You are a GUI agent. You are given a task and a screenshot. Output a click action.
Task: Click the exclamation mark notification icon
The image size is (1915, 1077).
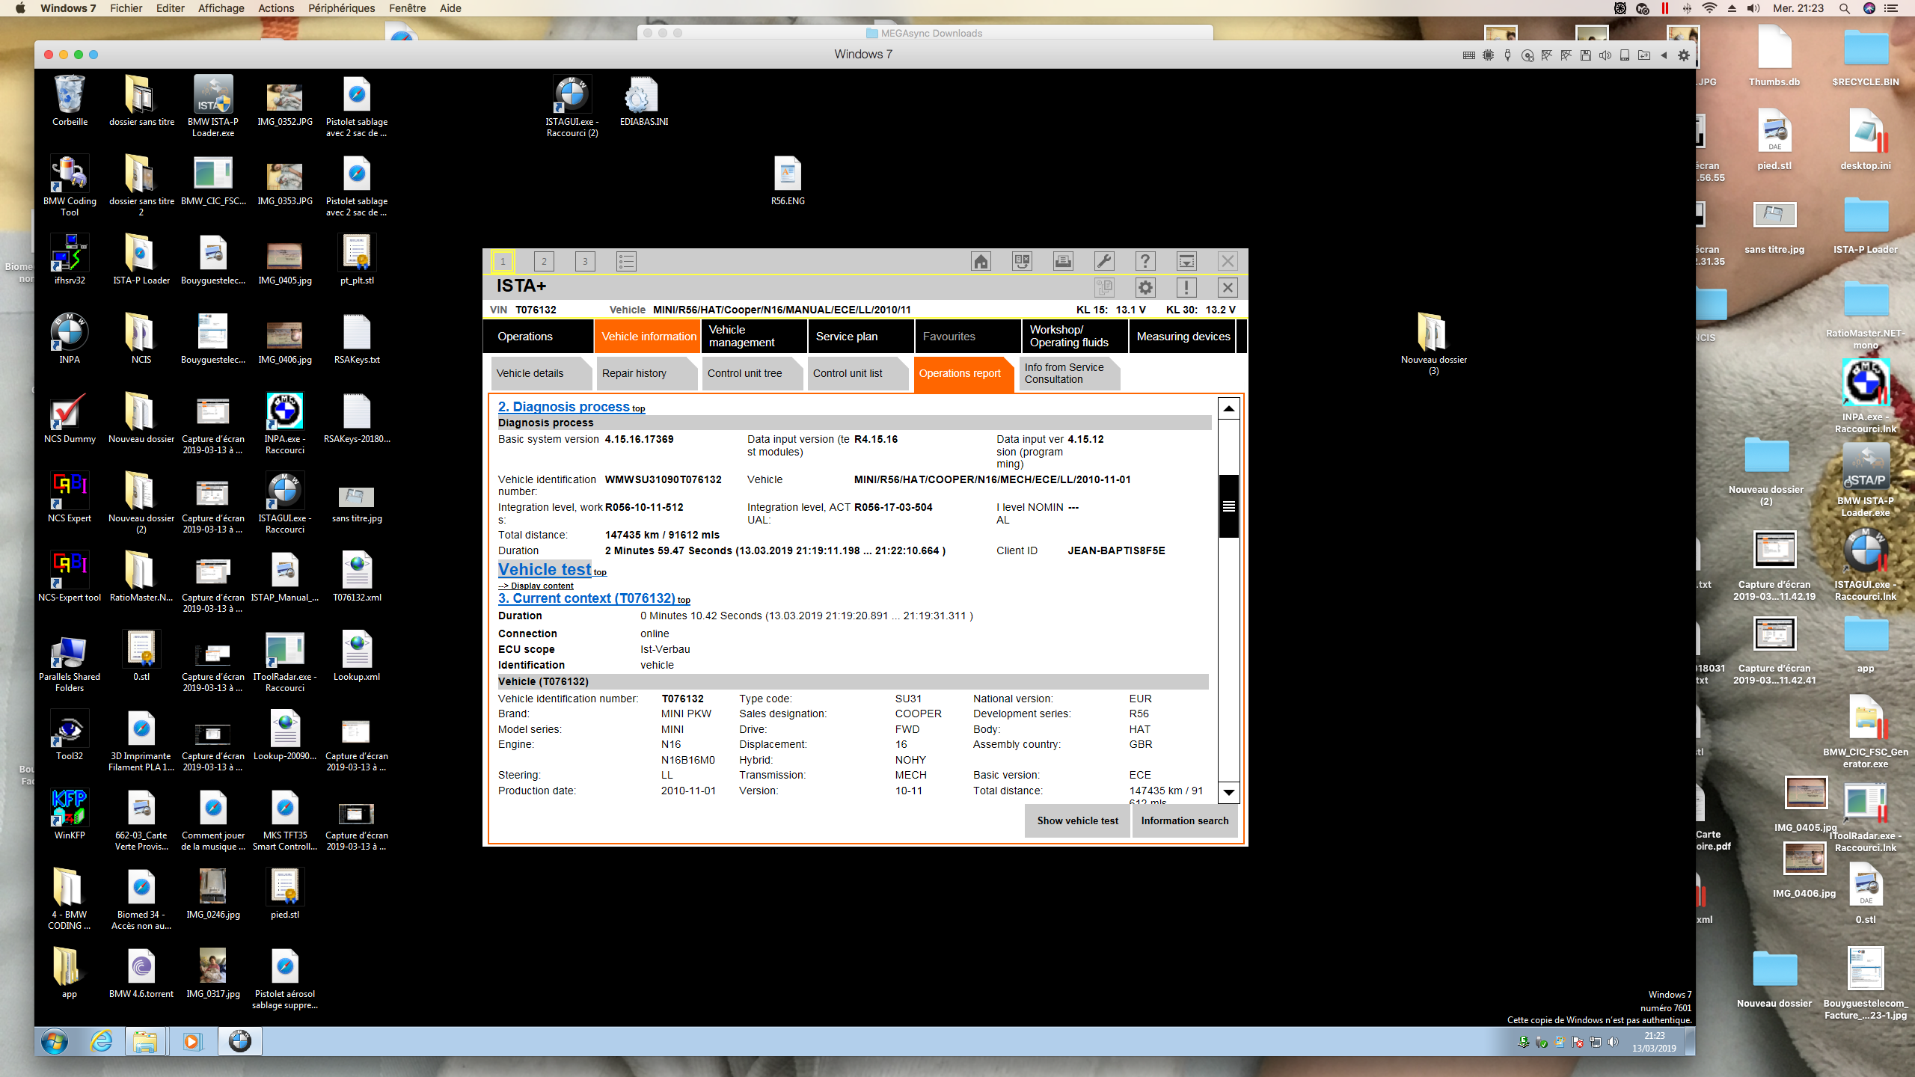(x=1186, y=287)
